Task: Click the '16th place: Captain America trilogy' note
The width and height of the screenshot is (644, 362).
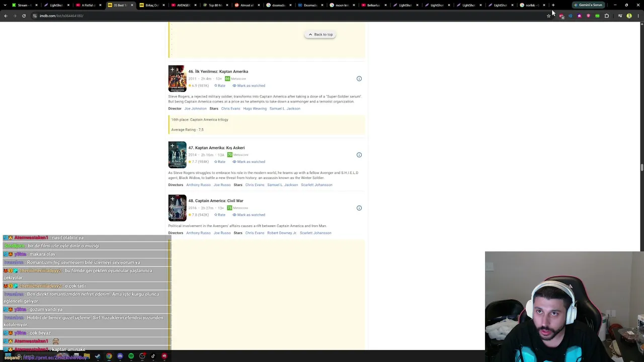Action: click(200, 120)
